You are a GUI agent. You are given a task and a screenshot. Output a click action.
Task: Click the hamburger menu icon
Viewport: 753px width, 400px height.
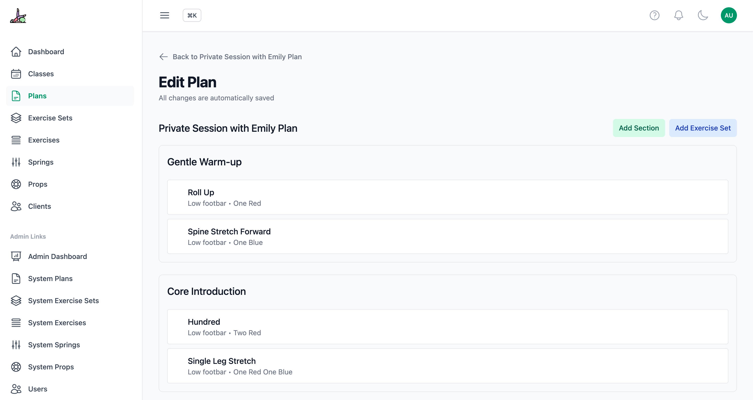(165, 16)
